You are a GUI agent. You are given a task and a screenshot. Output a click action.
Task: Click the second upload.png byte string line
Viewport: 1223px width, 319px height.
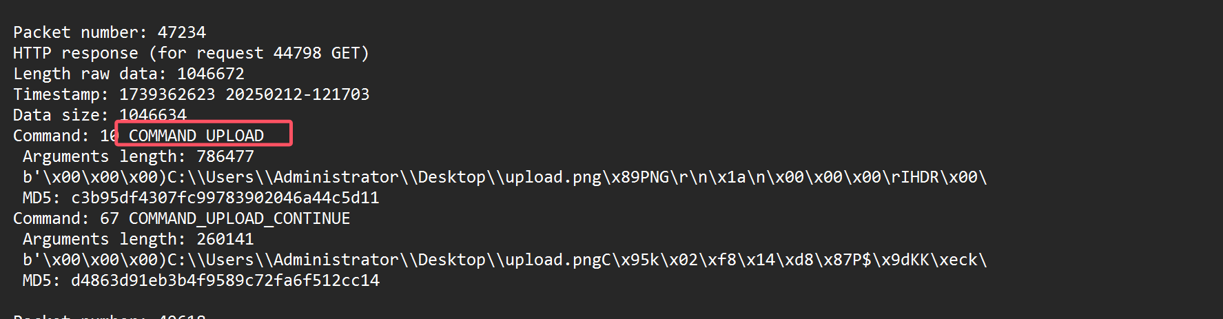(x=505, y=260)
